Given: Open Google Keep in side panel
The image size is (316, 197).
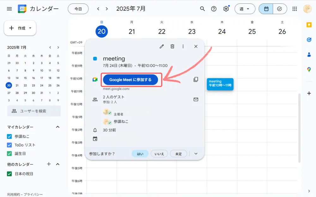Looking at the screenshot, I should [309, 25].
